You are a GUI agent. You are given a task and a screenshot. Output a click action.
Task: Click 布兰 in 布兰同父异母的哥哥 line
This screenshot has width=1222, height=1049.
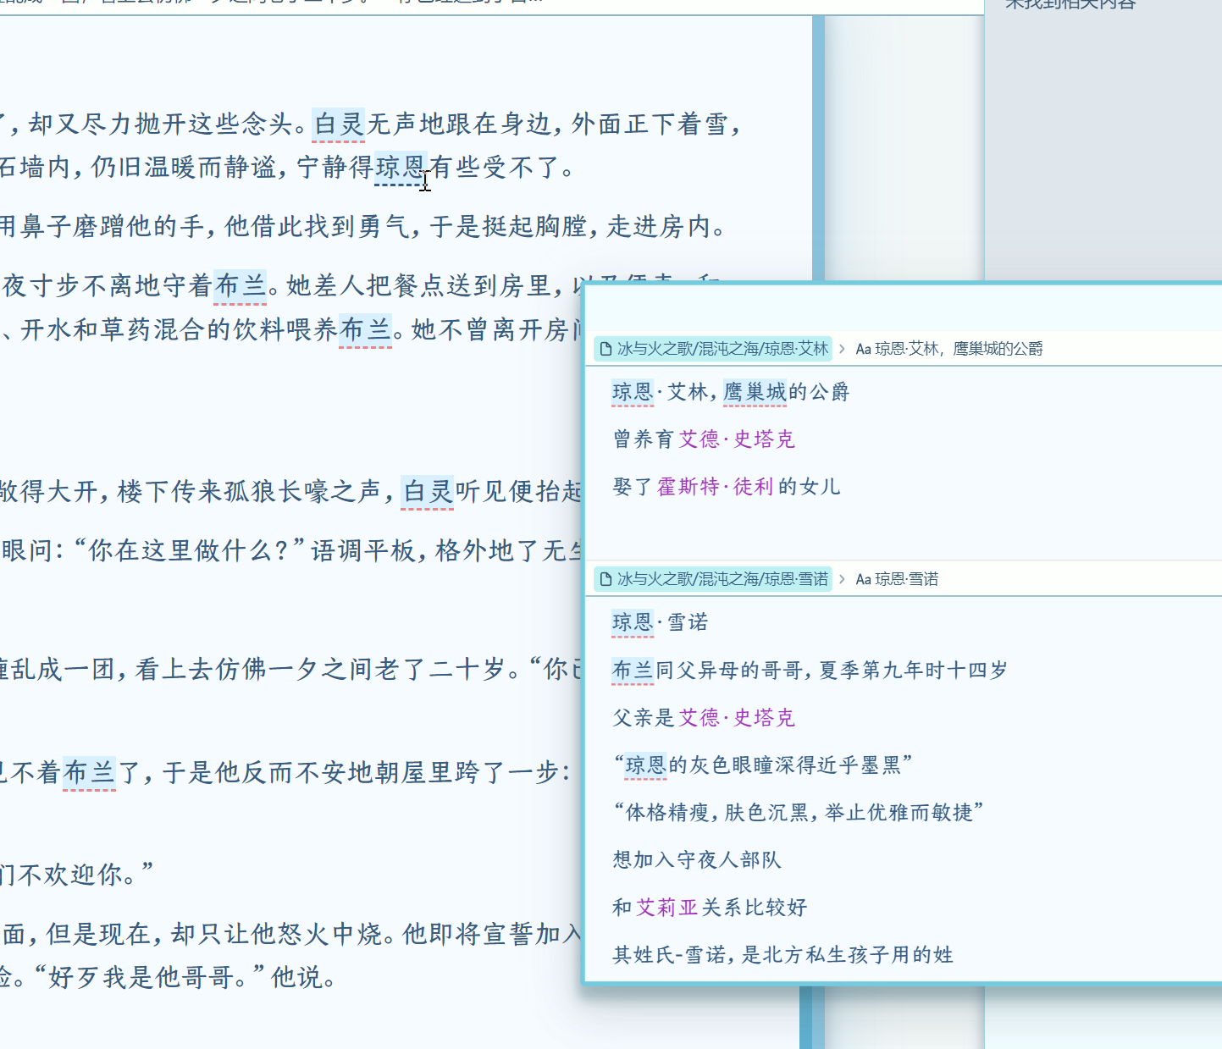point(633,671)
